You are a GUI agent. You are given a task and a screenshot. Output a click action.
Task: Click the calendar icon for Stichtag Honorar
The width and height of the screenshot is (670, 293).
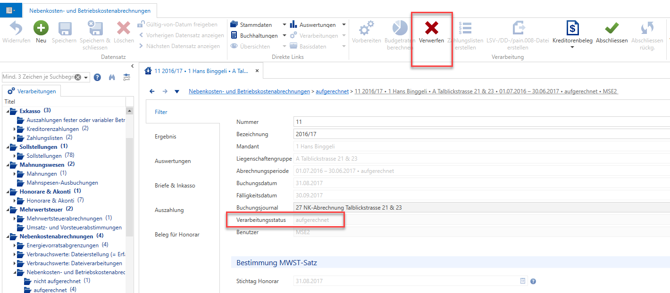coord(523,281)
